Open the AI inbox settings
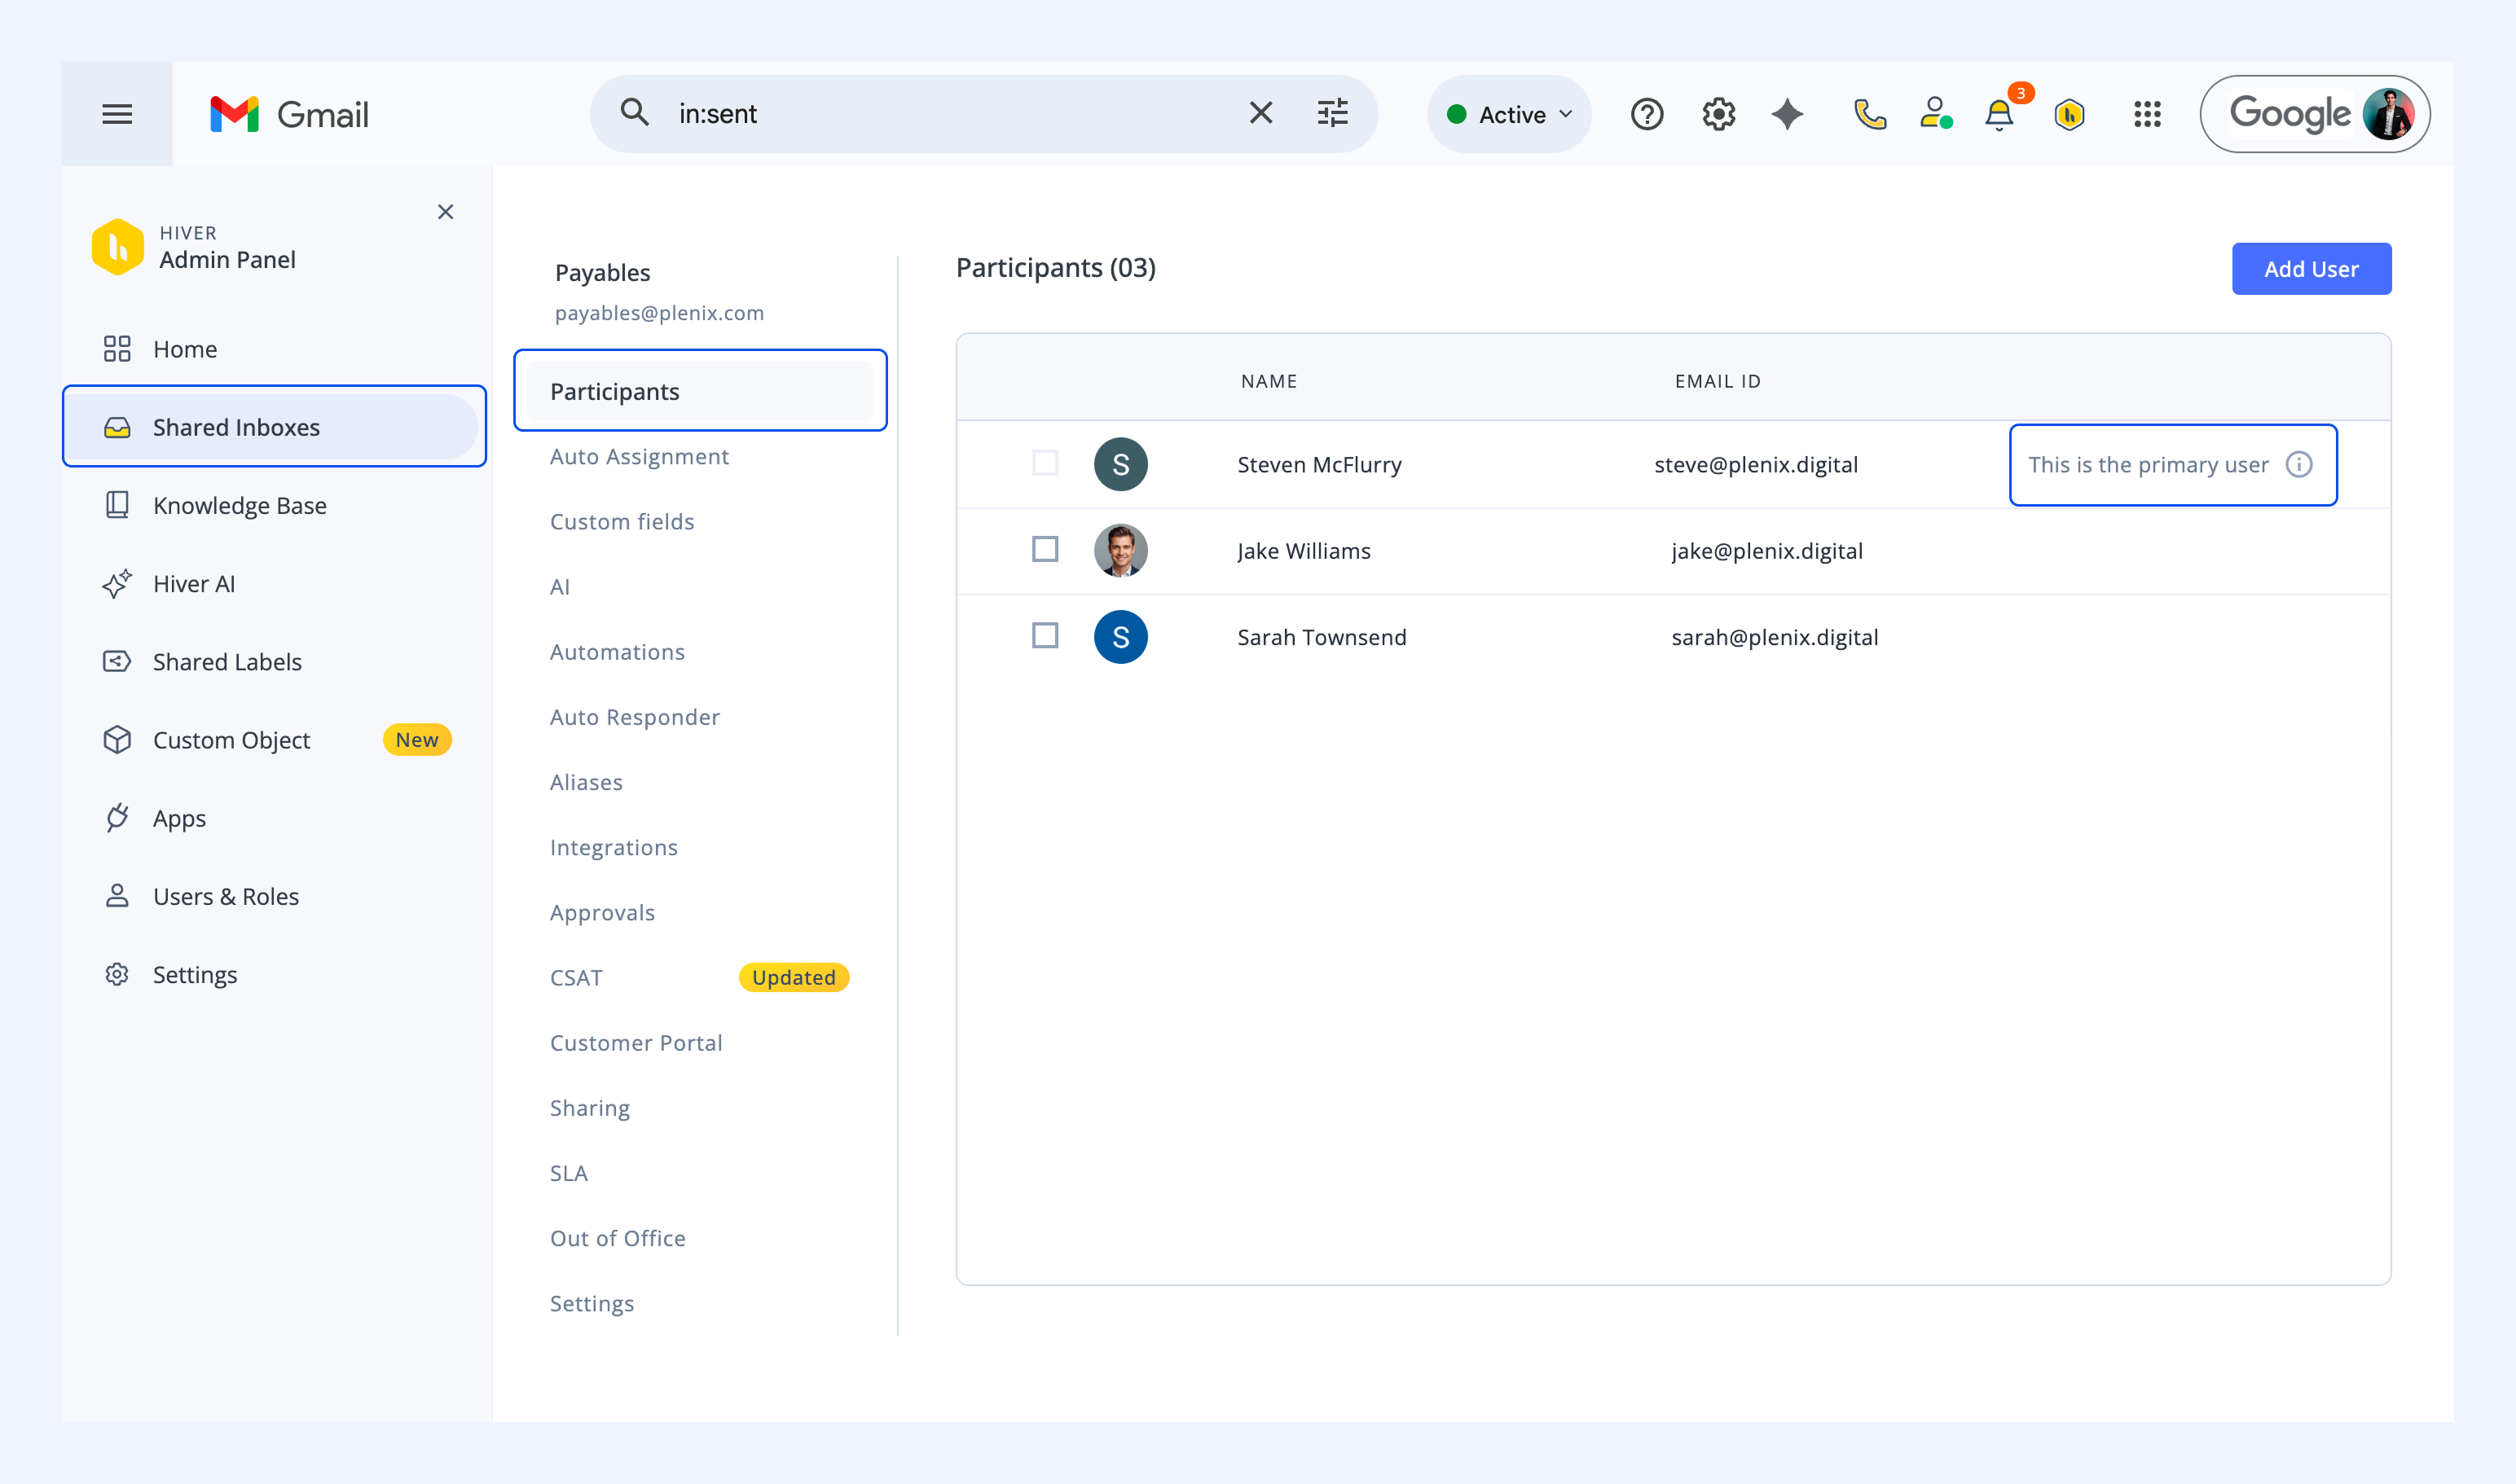The height and width of the screenshot is (1484, 2516). (x=561, y=587)
